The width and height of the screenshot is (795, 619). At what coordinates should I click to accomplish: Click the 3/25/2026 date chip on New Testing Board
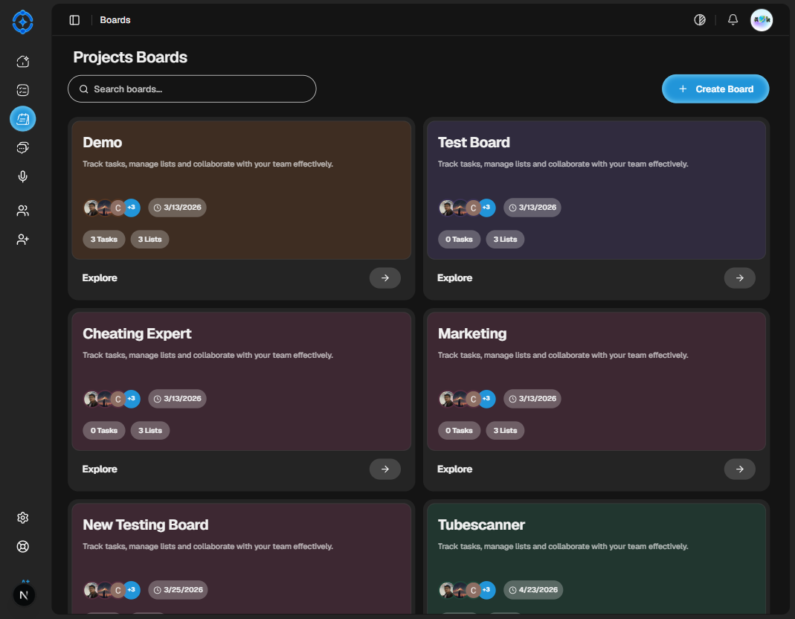pos(178,590)
